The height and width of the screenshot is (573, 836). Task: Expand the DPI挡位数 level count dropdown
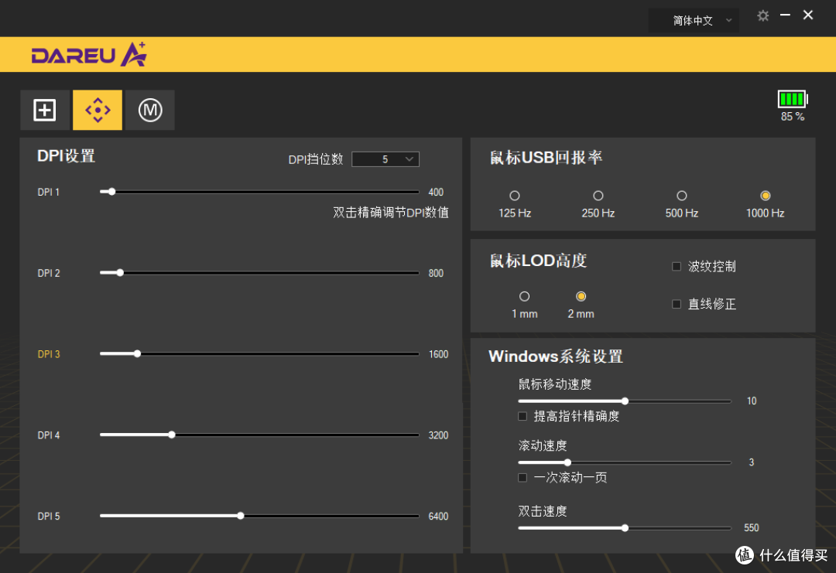[385, 159]
